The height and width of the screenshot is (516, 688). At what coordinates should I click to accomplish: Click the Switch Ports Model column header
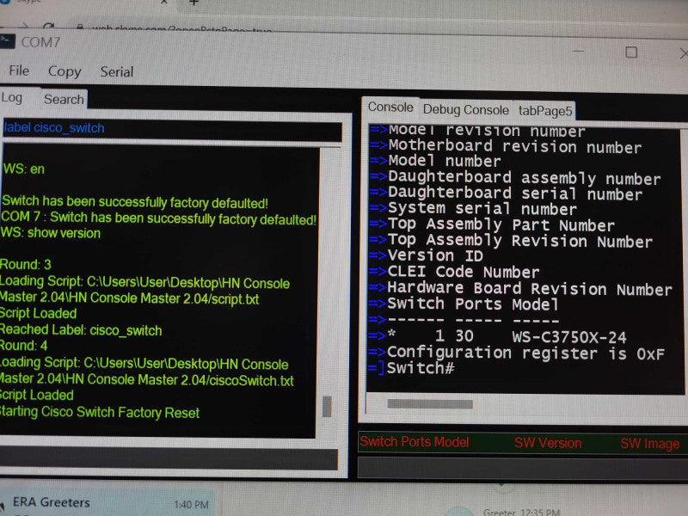[415, 442]
